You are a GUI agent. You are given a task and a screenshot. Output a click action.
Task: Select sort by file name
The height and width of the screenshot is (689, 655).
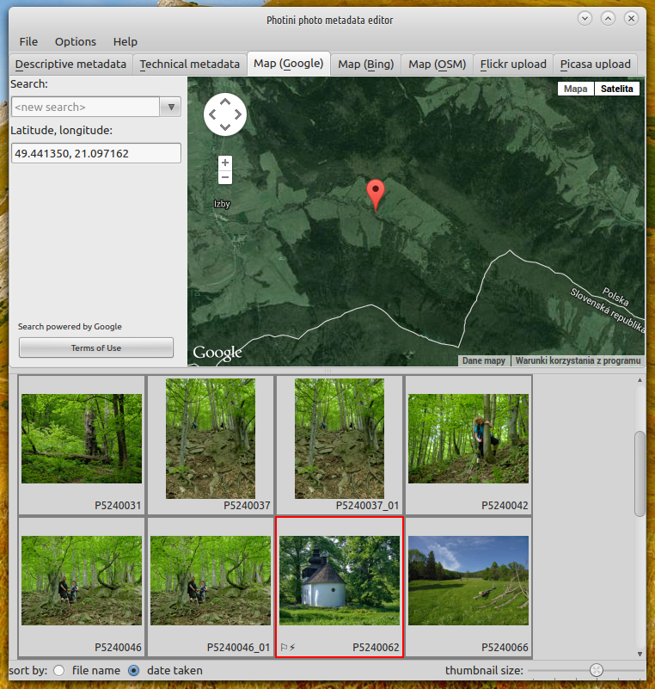(x=59, y=671)
